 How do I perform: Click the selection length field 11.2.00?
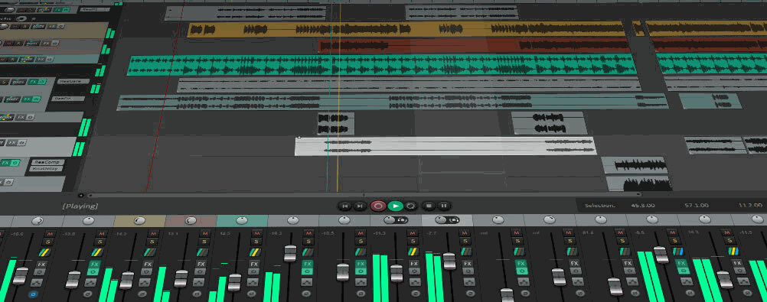coord(750,206)
